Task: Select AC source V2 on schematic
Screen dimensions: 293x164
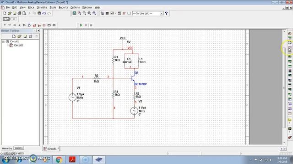Action: click(x=134, y=111)
